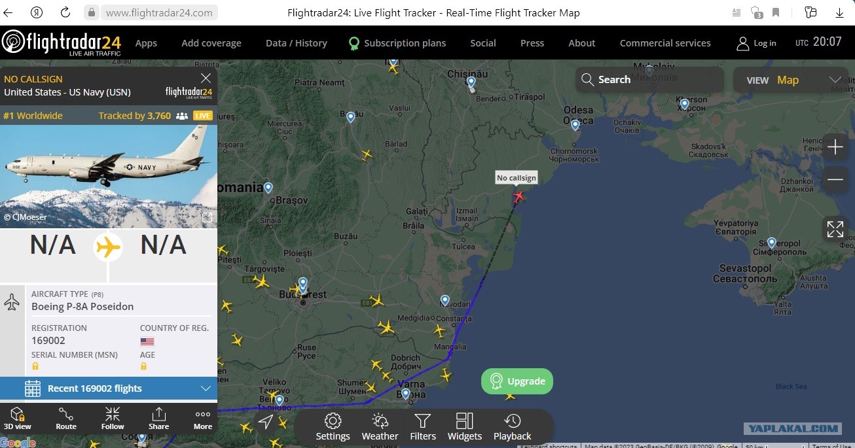Select registration number 169002

click(48, 341)
